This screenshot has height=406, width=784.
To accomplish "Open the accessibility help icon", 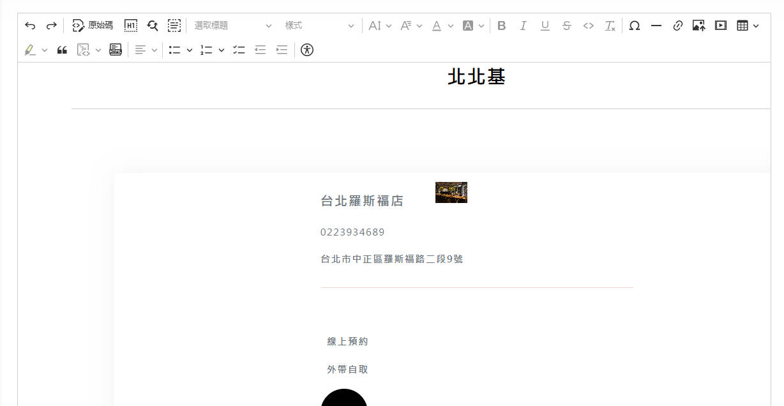I will (307, 50).
